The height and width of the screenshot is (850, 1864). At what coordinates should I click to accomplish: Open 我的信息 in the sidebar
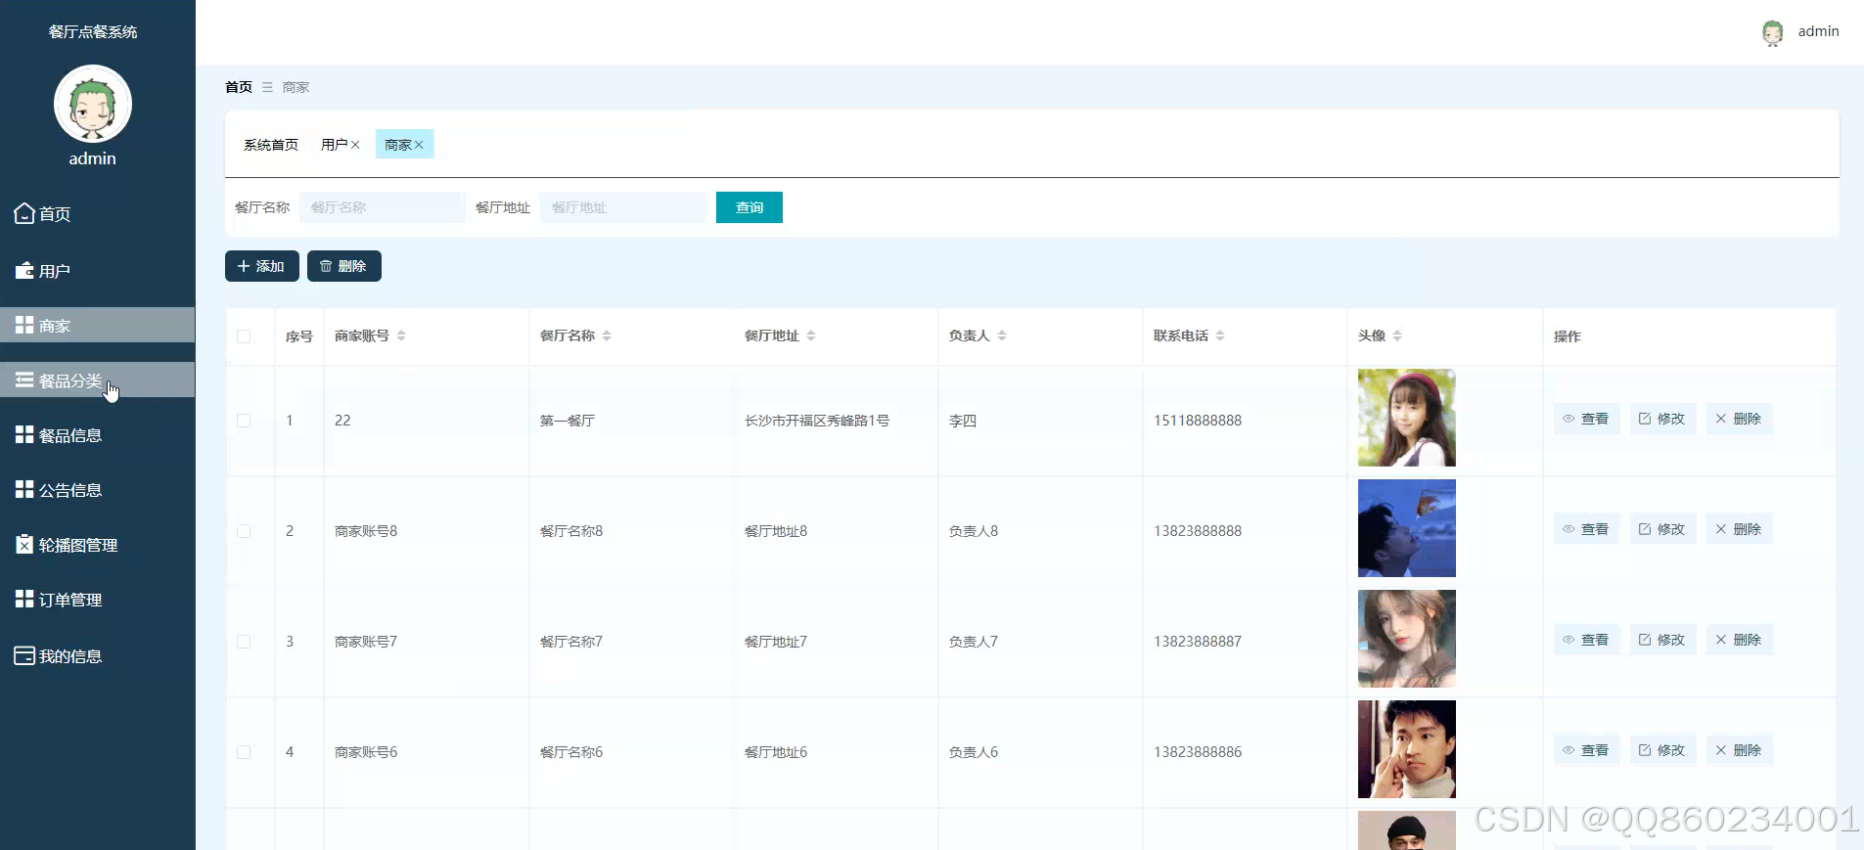click(x=97, y=656)
